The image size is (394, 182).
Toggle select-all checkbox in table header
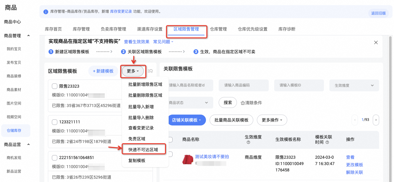[170, 139]
